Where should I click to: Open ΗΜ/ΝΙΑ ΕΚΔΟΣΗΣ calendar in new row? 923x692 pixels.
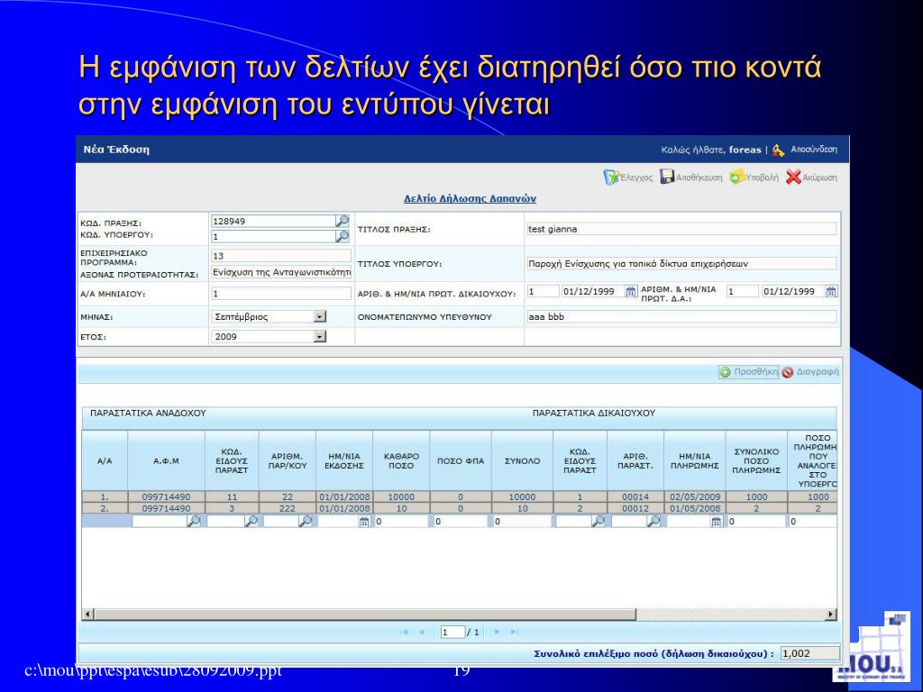pos(364,522)
